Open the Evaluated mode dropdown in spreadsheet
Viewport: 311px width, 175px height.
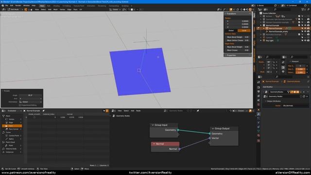pos(14,111)
